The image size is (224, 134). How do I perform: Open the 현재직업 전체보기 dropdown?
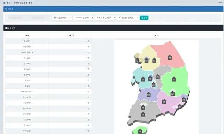tap(62, 18)
